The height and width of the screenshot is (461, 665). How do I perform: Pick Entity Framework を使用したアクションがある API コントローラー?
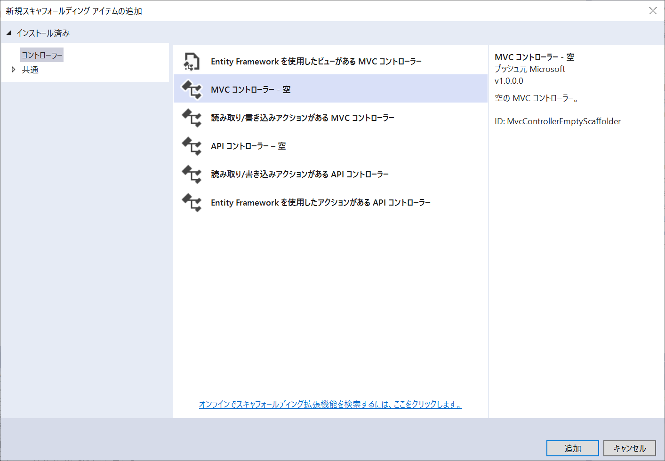(330, 202)
